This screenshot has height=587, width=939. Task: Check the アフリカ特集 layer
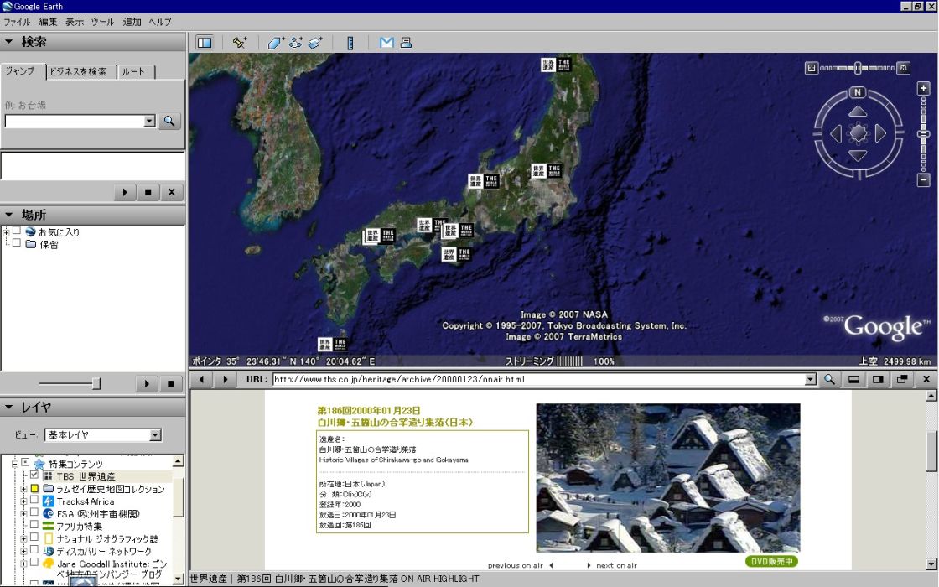pyautogui.click(x=34, y=525)
